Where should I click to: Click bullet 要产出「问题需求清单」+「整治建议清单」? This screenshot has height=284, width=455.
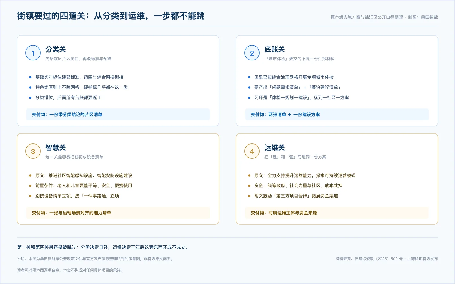(x=298, y=87)
